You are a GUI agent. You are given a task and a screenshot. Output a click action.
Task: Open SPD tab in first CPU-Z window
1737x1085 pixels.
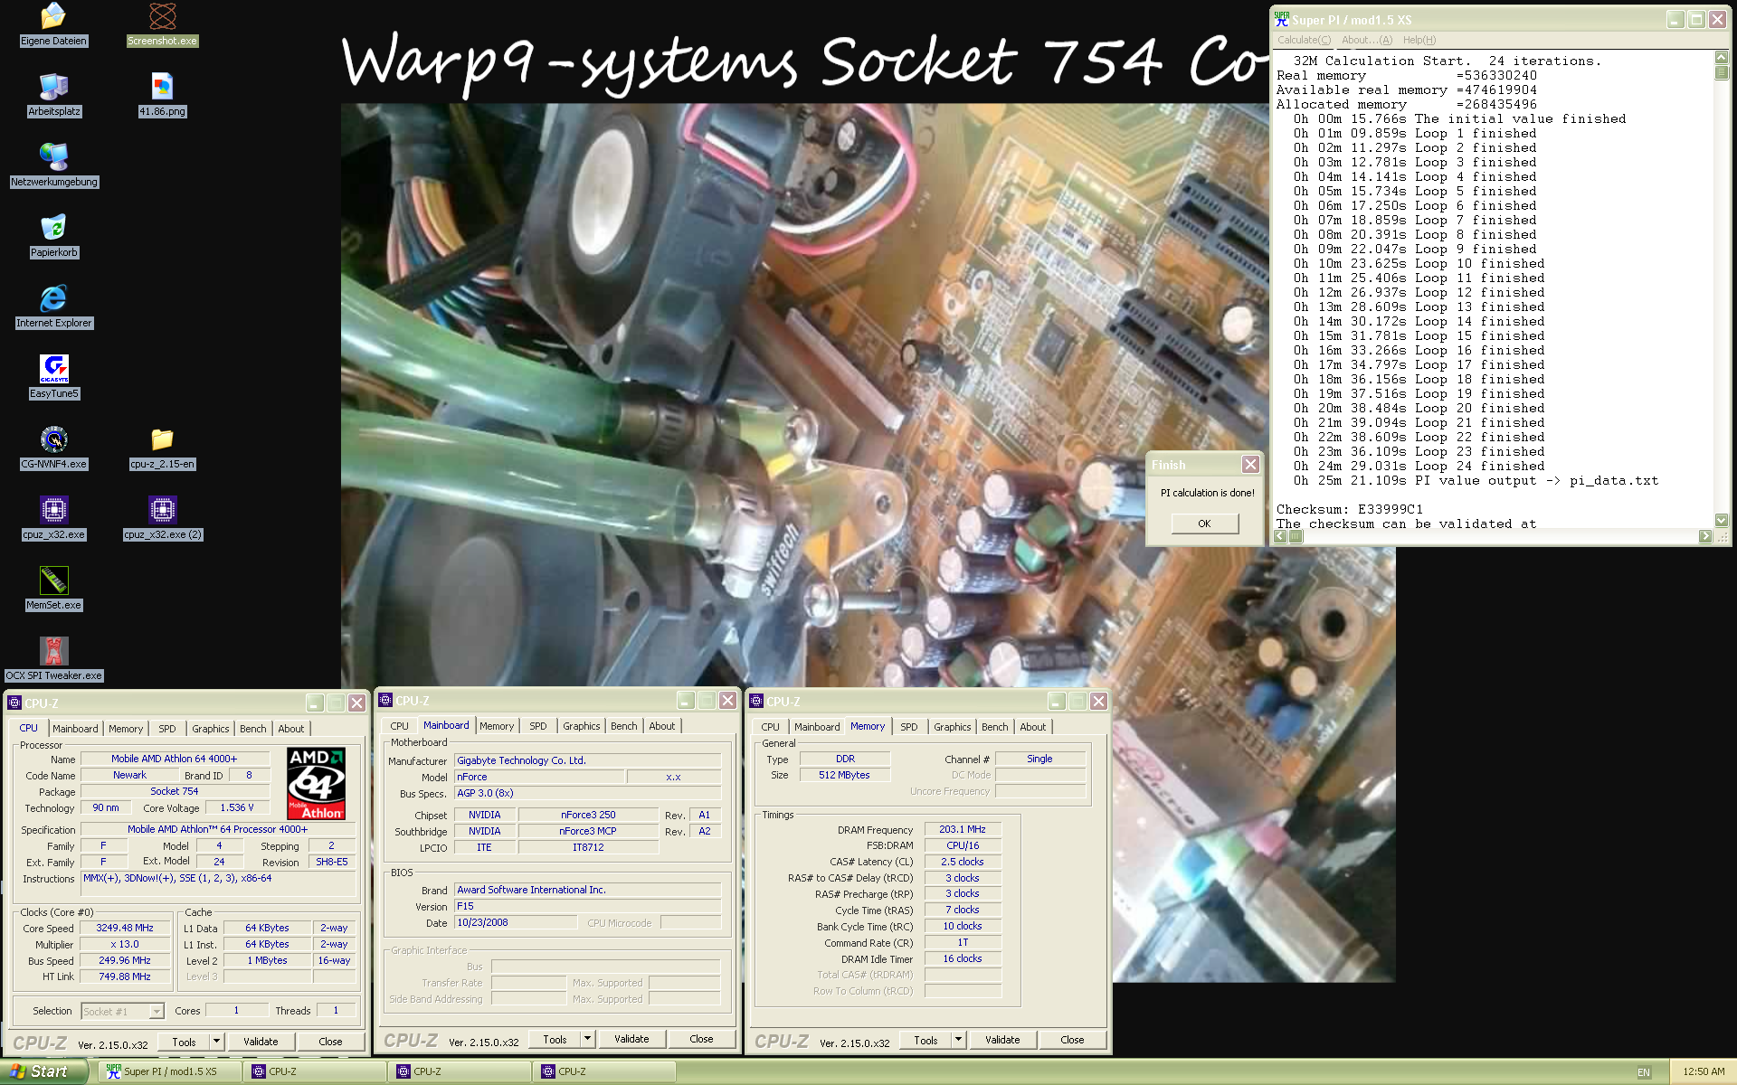[167, 729]
